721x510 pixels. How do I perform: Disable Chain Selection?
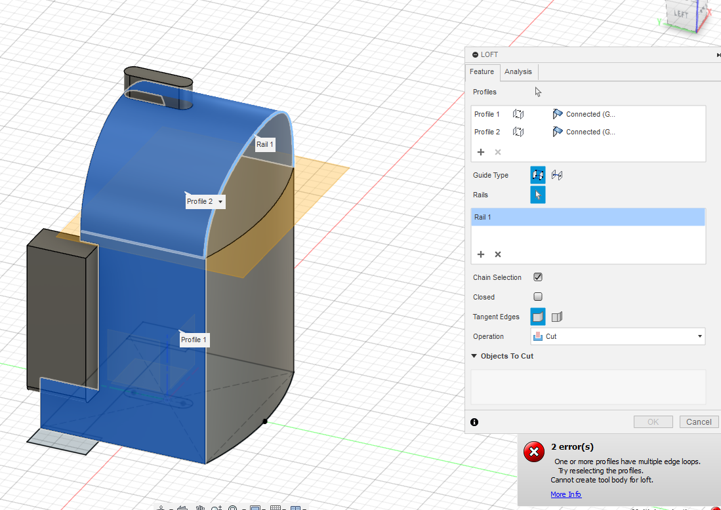tap(538, 277)
